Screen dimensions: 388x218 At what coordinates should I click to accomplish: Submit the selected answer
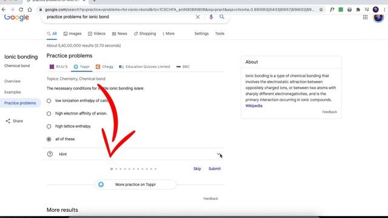(x=215, y=169)
